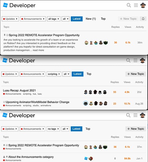This screenshot has height=162, width=148.
Task: Click user avatar in the top panel
Action: click(143, 5)
